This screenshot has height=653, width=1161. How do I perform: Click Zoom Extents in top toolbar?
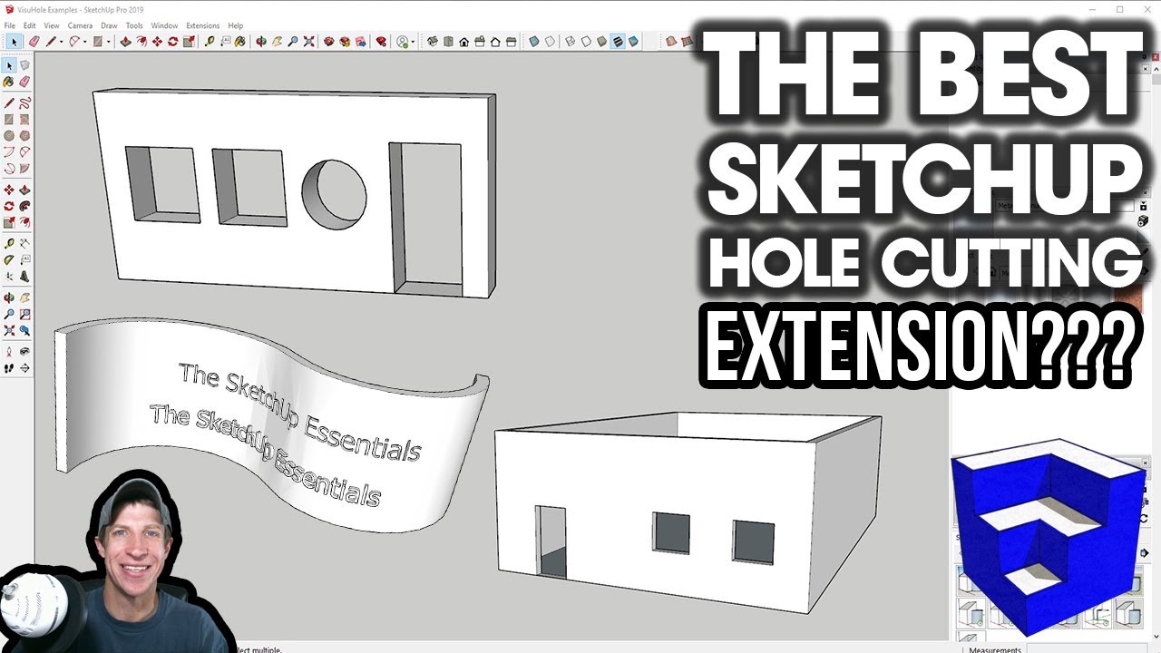pyautogui.click(x=307, y=41)
